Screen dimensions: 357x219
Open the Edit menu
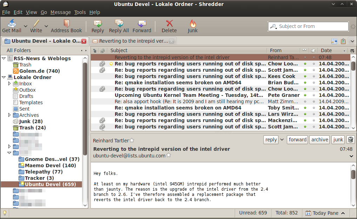coord(18,12)
